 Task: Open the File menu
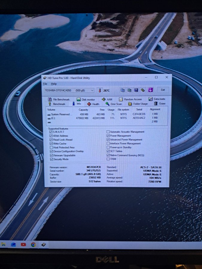coord(45,84)
